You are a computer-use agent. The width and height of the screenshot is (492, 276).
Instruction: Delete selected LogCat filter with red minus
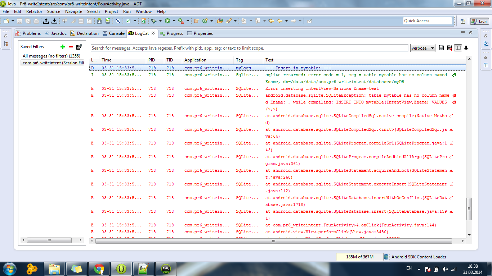(71, 47)
